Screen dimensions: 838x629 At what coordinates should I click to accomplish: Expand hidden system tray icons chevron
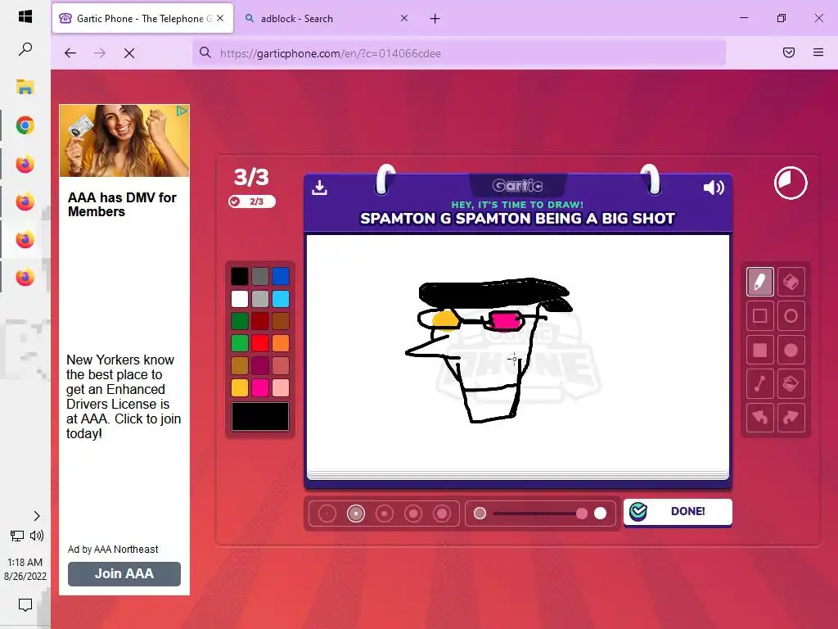tap(36, 516)
